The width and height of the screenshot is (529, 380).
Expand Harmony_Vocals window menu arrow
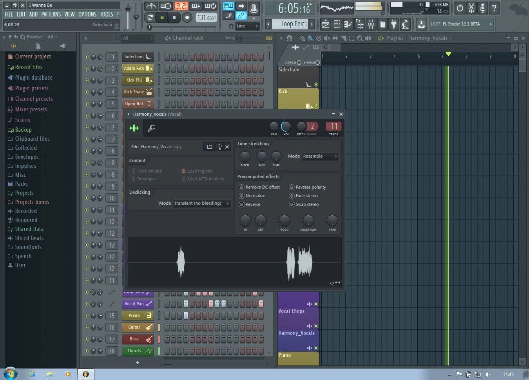point(129,114)
